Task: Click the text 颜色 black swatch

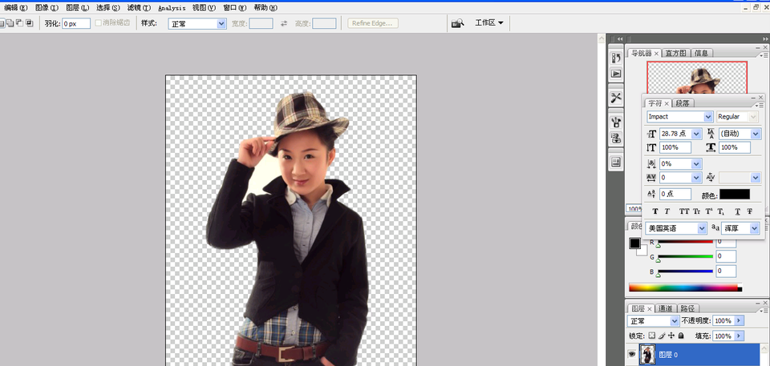Action: [x=735, y=195]
